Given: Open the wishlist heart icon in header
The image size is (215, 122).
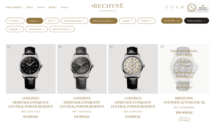Looking at the screenshot, I should point(172,7).
